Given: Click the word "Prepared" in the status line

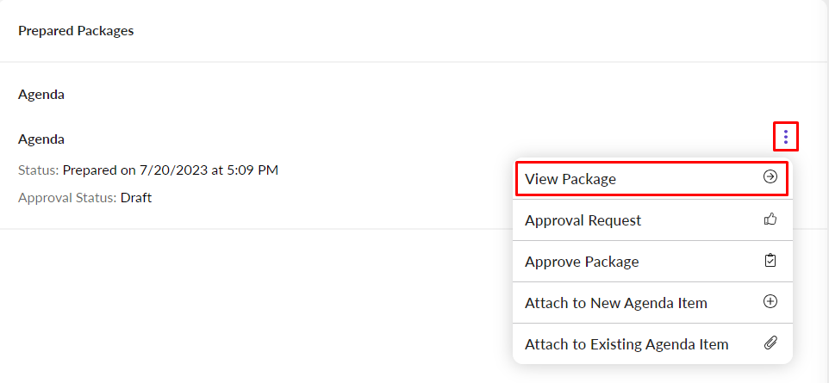Looking at the screenshot, I should click(x=89, y=170).
